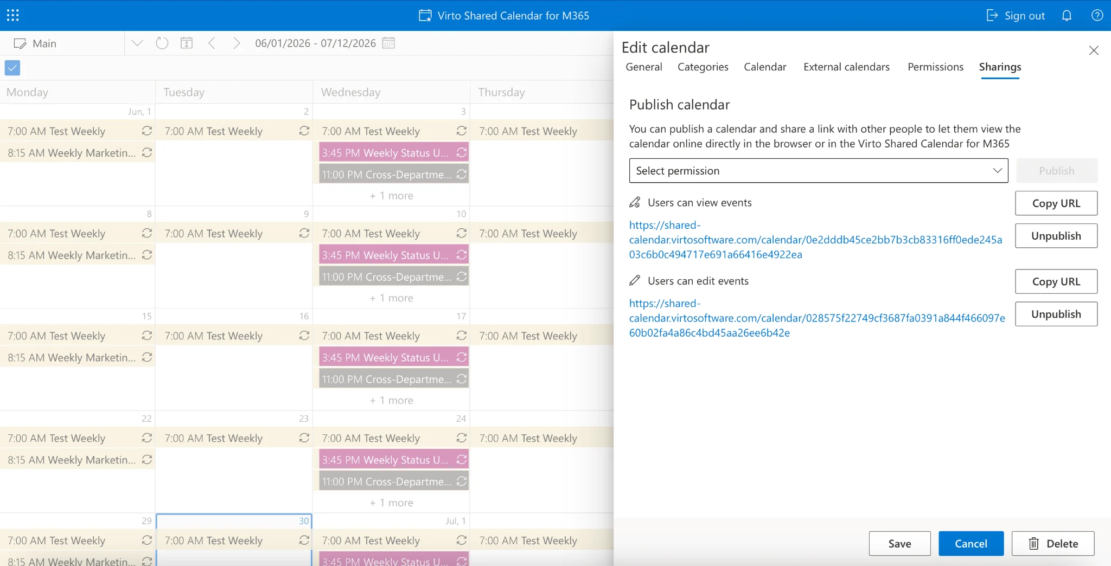Unpublish the edit events link

1056,314
